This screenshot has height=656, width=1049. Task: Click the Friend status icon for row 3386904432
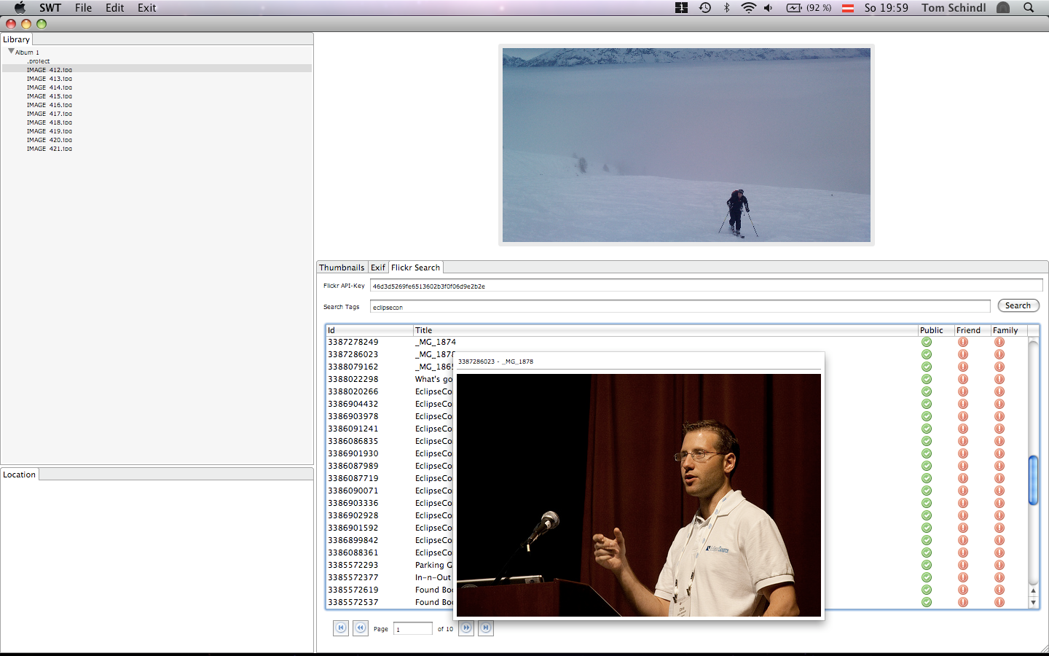tap(963, 404)
